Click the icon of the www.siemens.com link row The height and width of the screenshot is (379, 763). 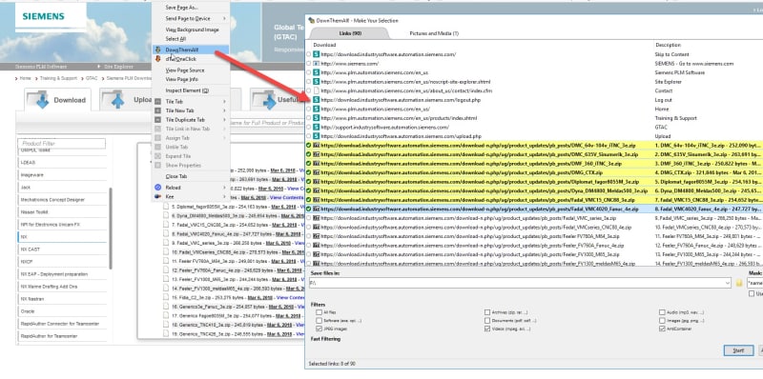pos(316,64)
